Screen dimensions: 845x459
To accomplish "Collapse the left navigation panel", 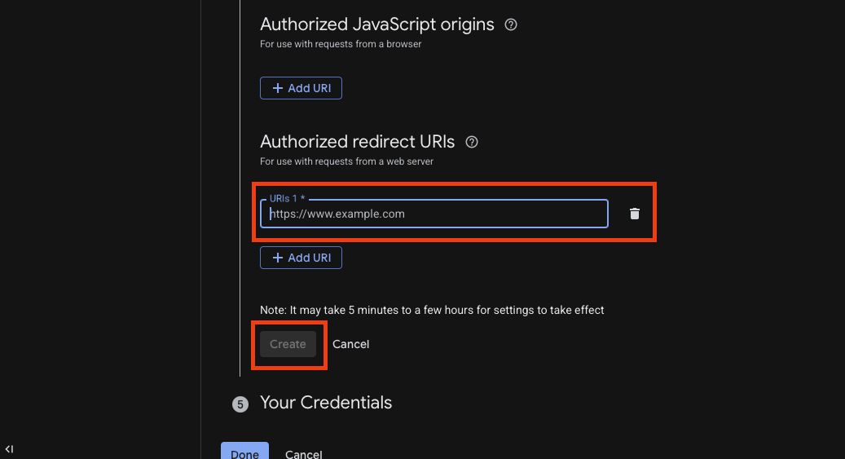I will coord(9,448).
